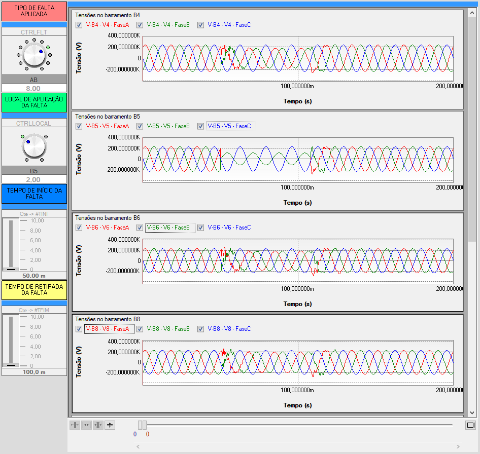
Task: Click the Tensões no barramento B8 title
Action: click(108, 319)
